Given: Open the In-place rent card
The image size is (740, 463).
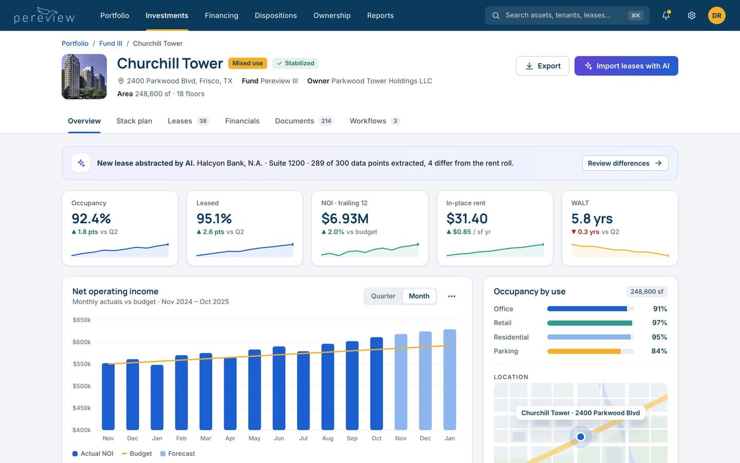Looking at the screenshot, I should click(x=495, y=228).
